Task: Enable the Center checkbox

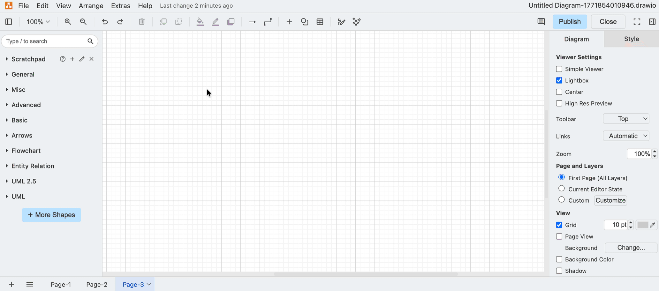Action: pyautogui.click(x=559, y=92)
